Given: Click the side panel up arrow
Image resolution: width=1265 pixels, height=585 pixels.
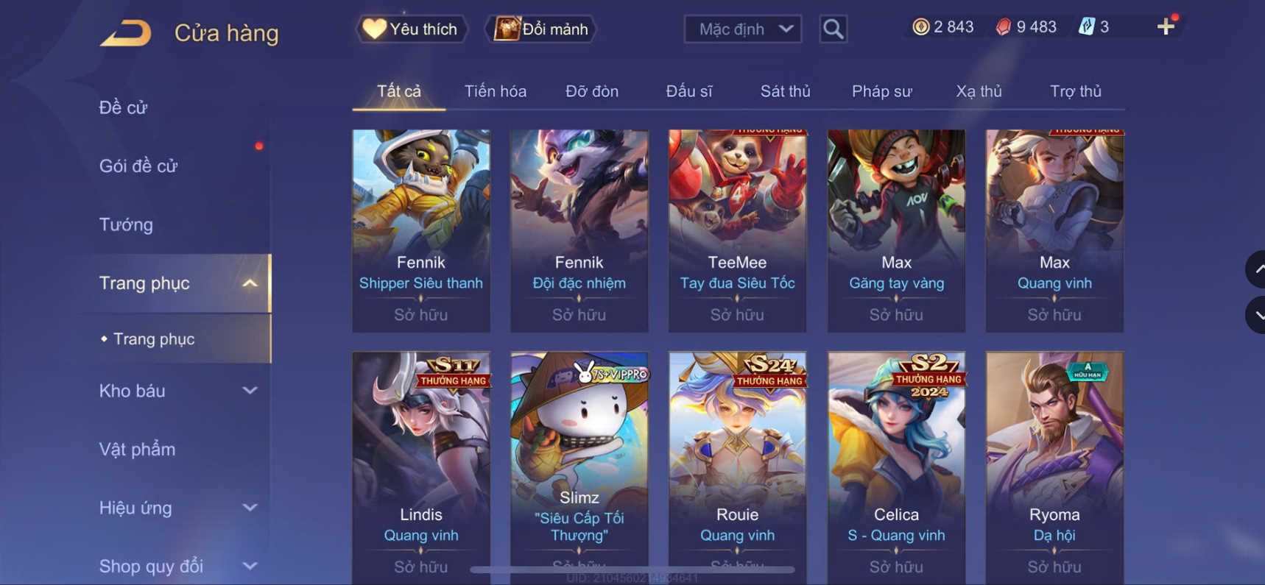Looking at the screenshot, I should pyautogui.click(x=1256, y=269).
